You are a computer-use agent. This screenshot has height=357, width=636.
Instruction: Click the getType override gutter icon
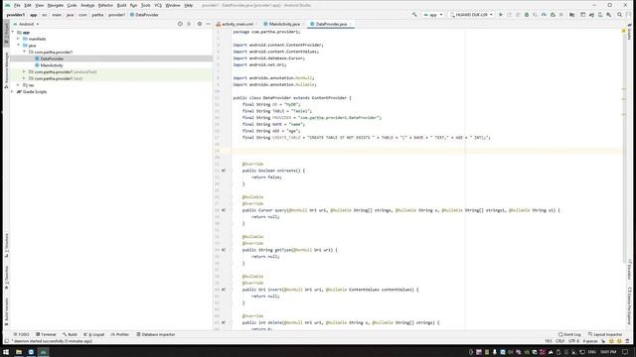(x=223, y=250)
